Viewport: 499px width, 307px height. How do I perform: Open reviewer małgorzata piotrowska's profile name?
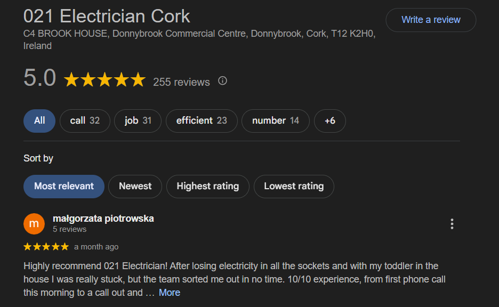[103, 219]
